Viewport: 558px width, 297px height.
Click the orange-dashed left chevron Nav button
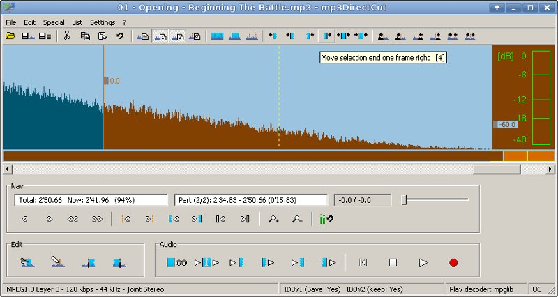click(x=126, y=219)
